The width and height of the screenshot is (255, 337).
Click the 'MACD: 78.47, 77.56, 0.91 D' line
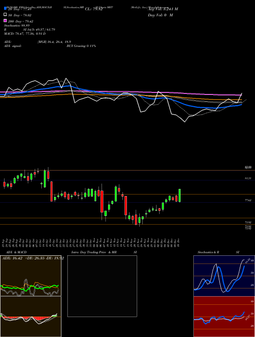(x=25, y=34)
